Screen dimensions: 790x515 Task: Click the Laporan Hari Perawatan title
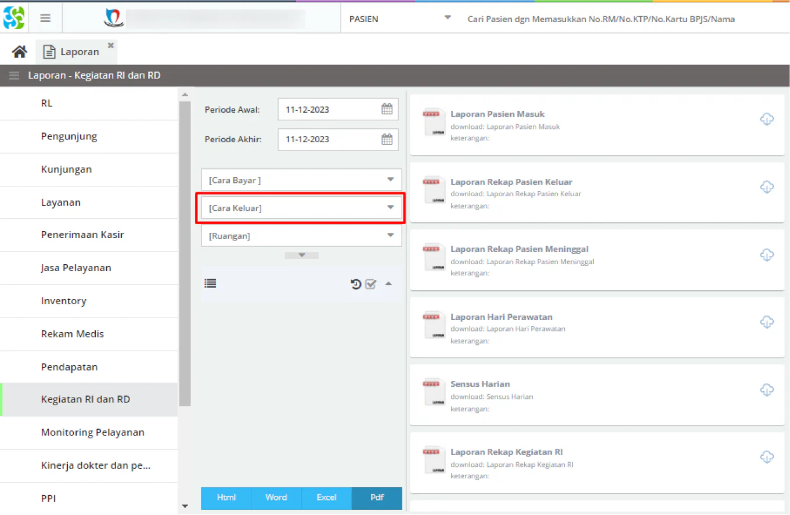[502, 317]
